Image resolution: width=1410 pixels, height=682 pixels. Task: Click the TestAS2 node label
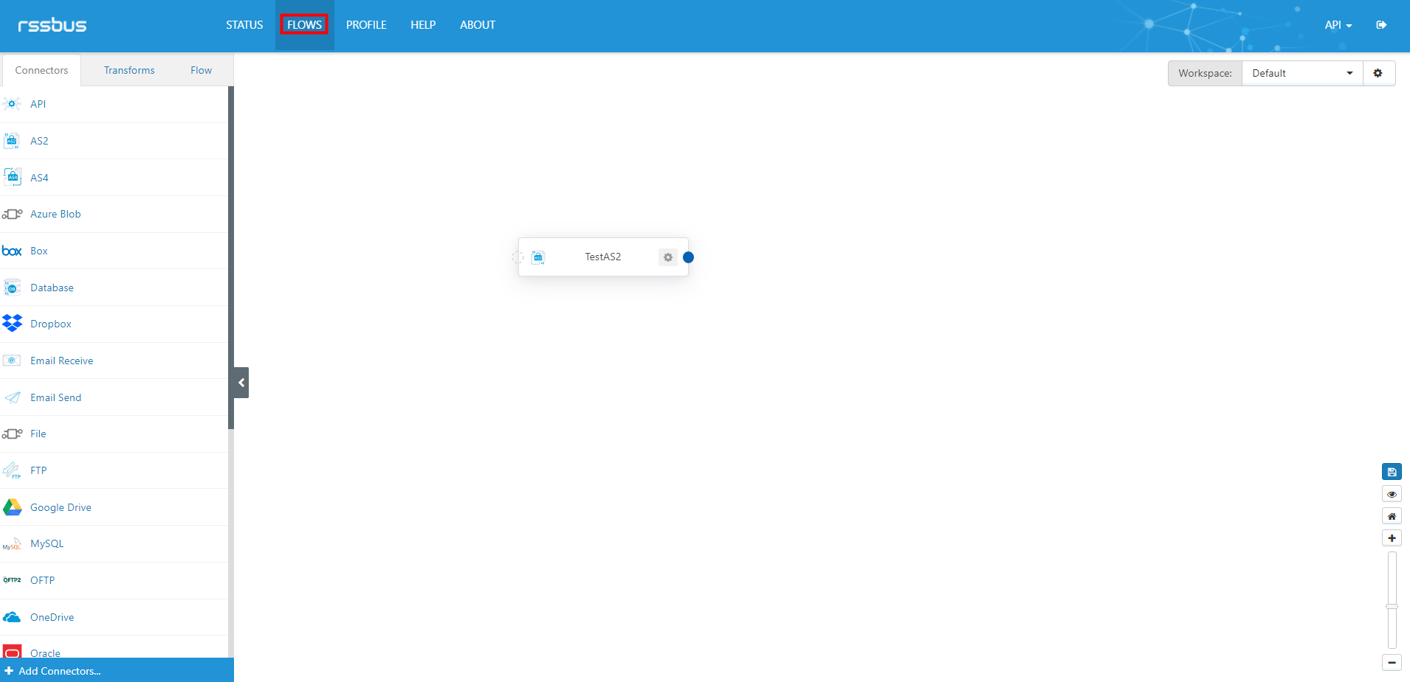(x=603, y=257)
